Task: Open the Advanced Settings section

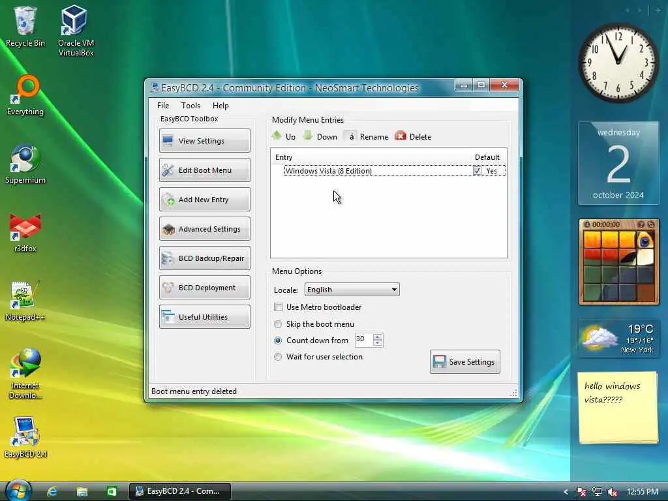Action: 204,229
